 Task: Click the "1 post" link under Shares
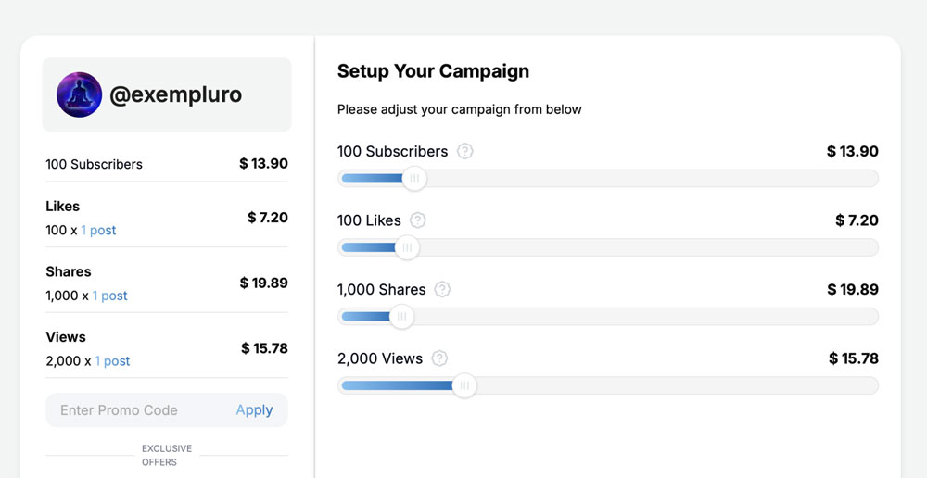(x=110, y=296)
